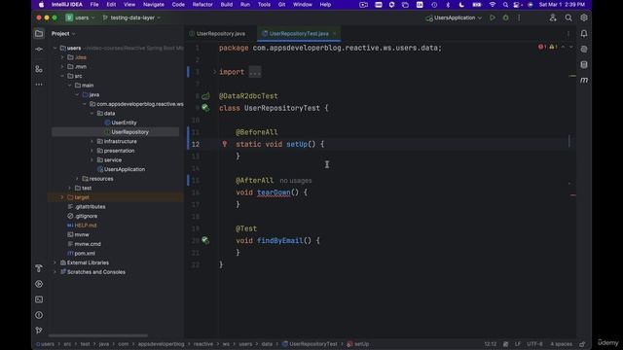
Task: Open the UsersApplication run configuration dropdown
Action: pos(454,17)
